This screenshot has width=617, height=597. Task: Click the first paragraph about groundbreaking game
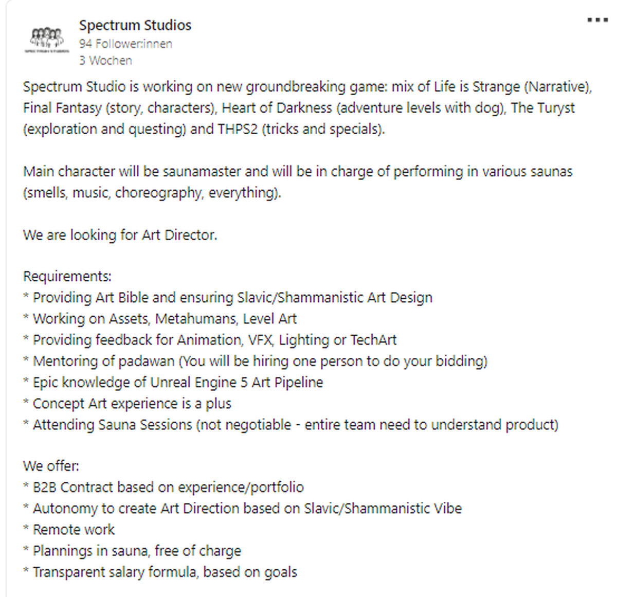307,107
